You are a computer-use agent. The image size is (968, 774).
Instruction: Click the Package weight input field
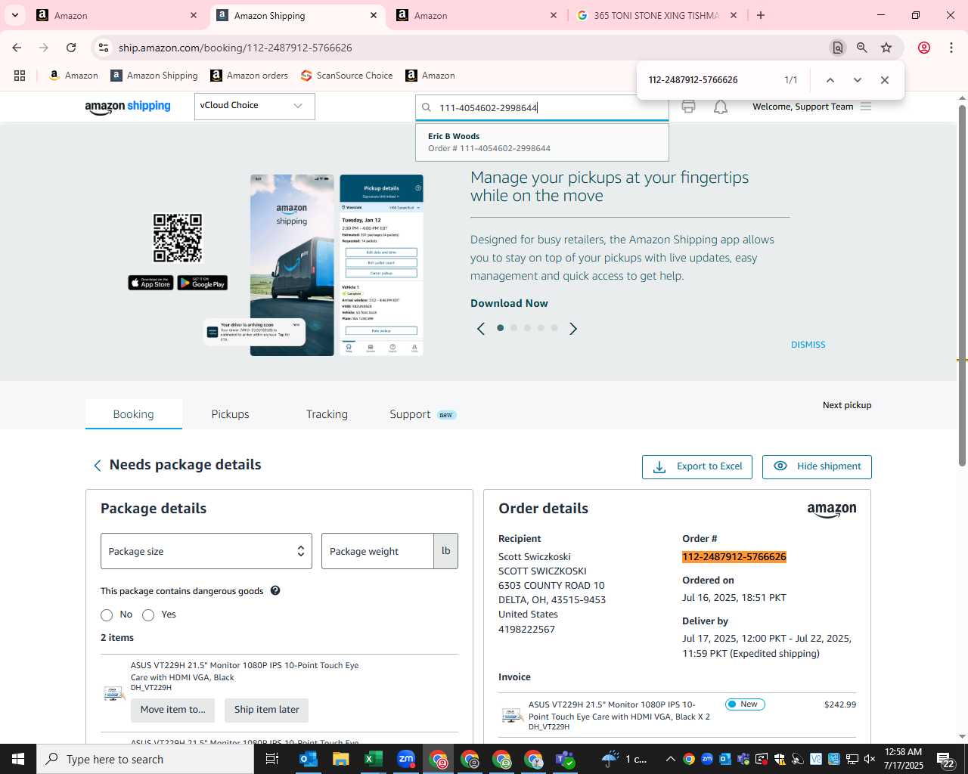click(x=377, y=551)
